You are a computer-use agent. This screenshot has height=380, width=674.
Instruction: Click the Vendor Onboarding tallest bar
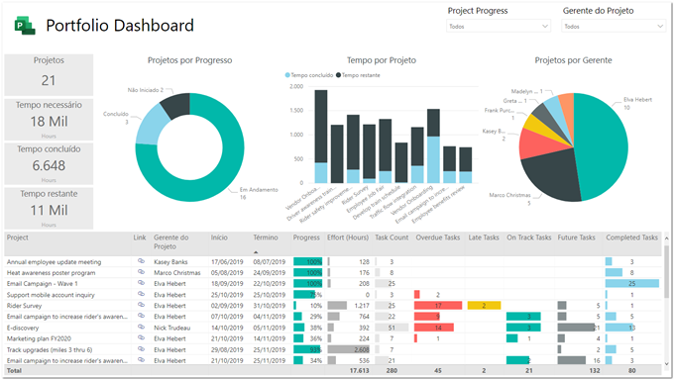[x=321, y=137]
